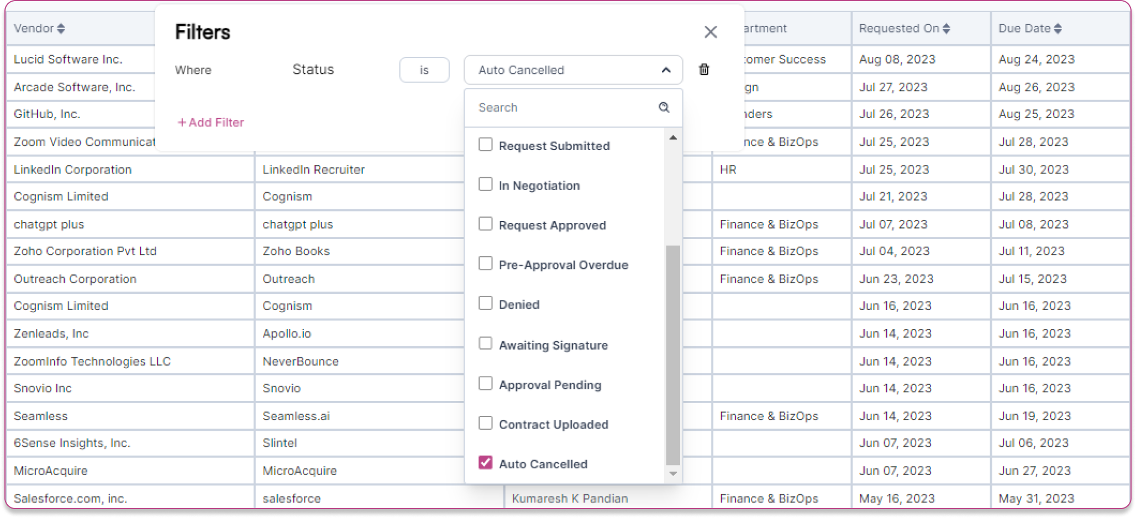Viewport: 1136px width, 518px height.
Task: Click Add Filter link
Action: tap(211, 123)
